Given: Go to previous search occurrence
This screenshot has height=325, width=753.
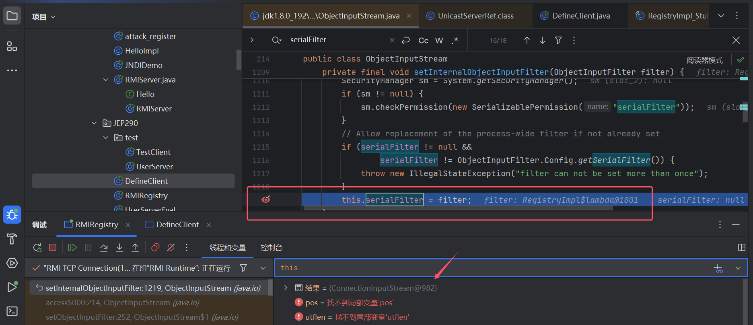Looking at the screenshot, I should pyautogui.click(x=527, y=40).
